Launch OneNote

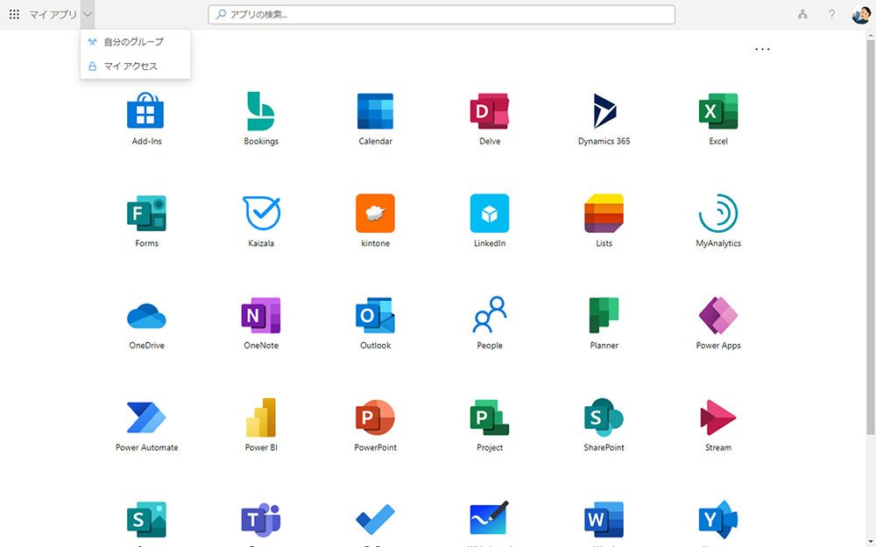tap(261, 315)
